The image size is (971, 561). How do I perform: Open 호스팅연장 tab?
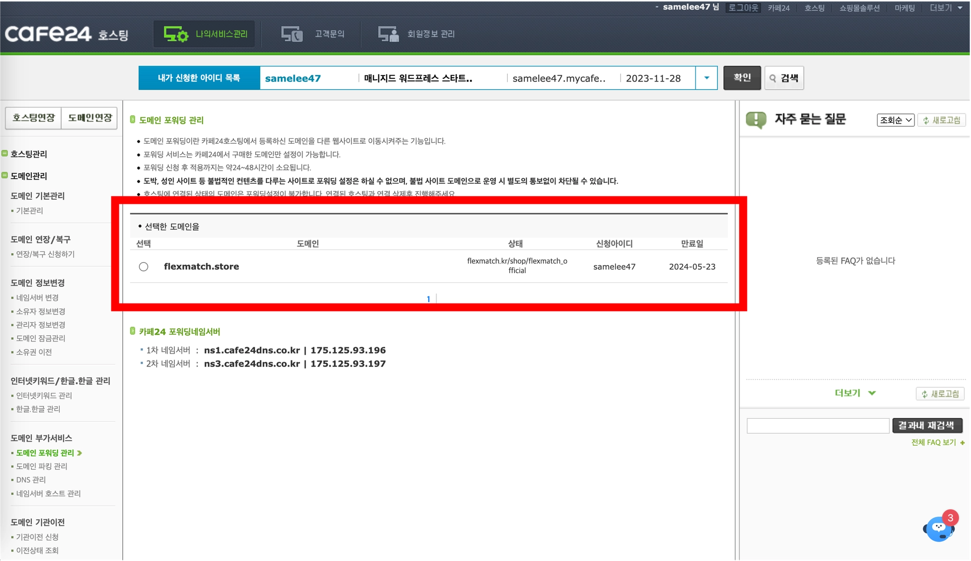[34, 118]
